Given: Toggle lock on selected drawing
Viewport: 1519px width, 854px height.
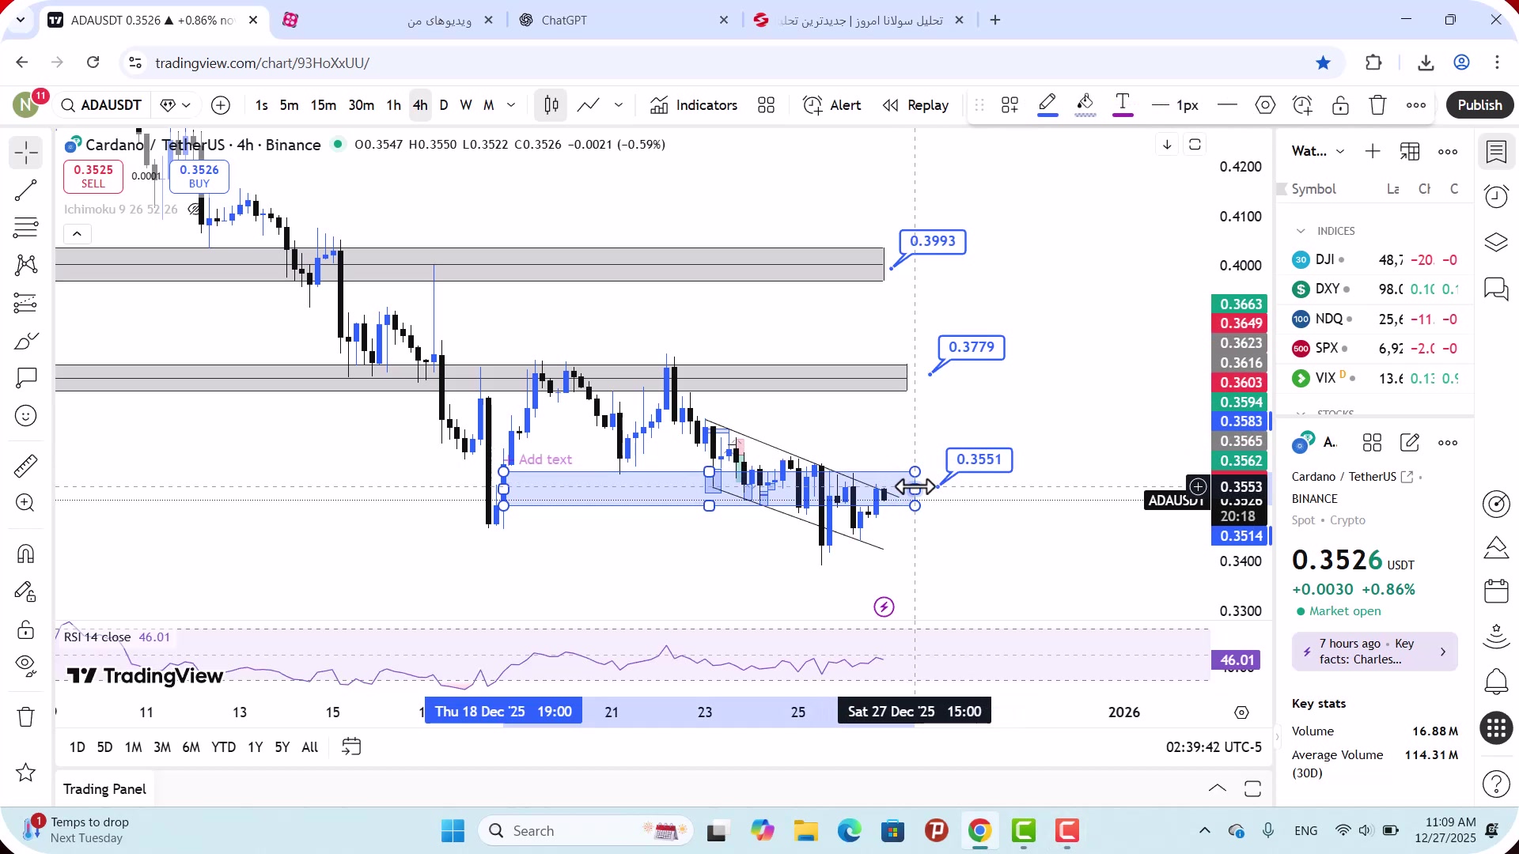Looking at the screenshot, I should (x=1340, y=105).
